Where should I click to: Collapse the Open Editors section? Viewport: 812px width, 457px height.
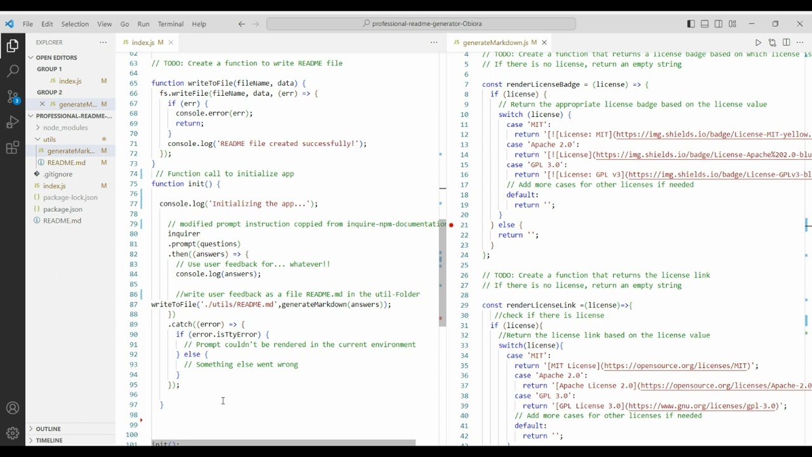(70, 57)
